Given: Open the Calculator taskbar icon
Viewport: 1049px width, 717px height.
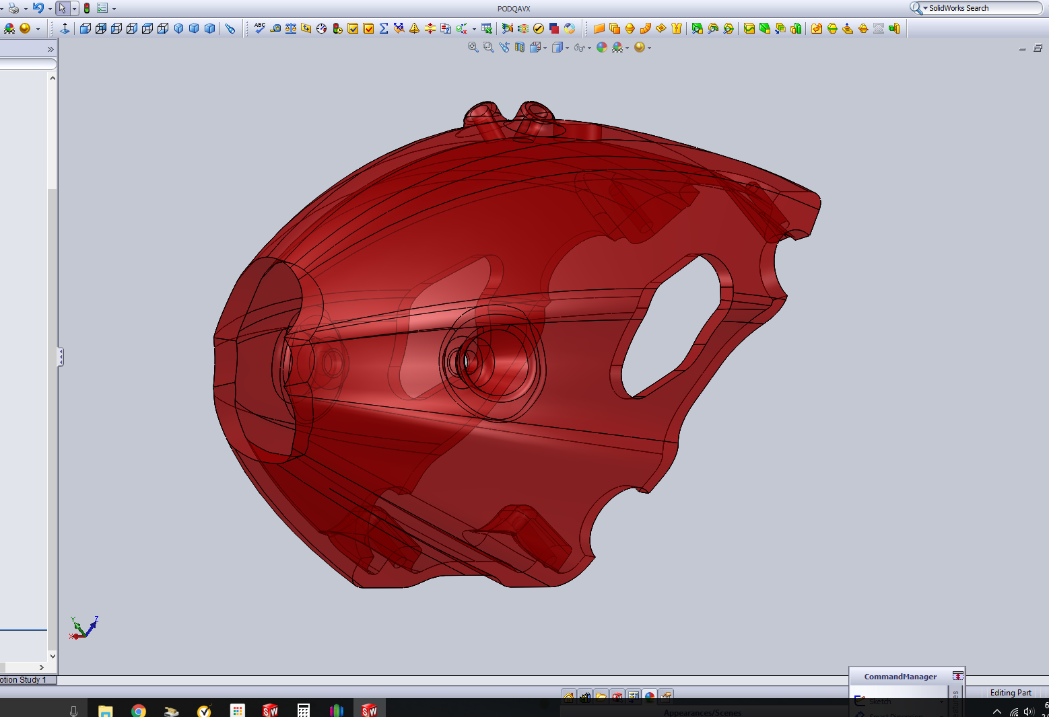Looking at the screenshot, I should [304, 710].
